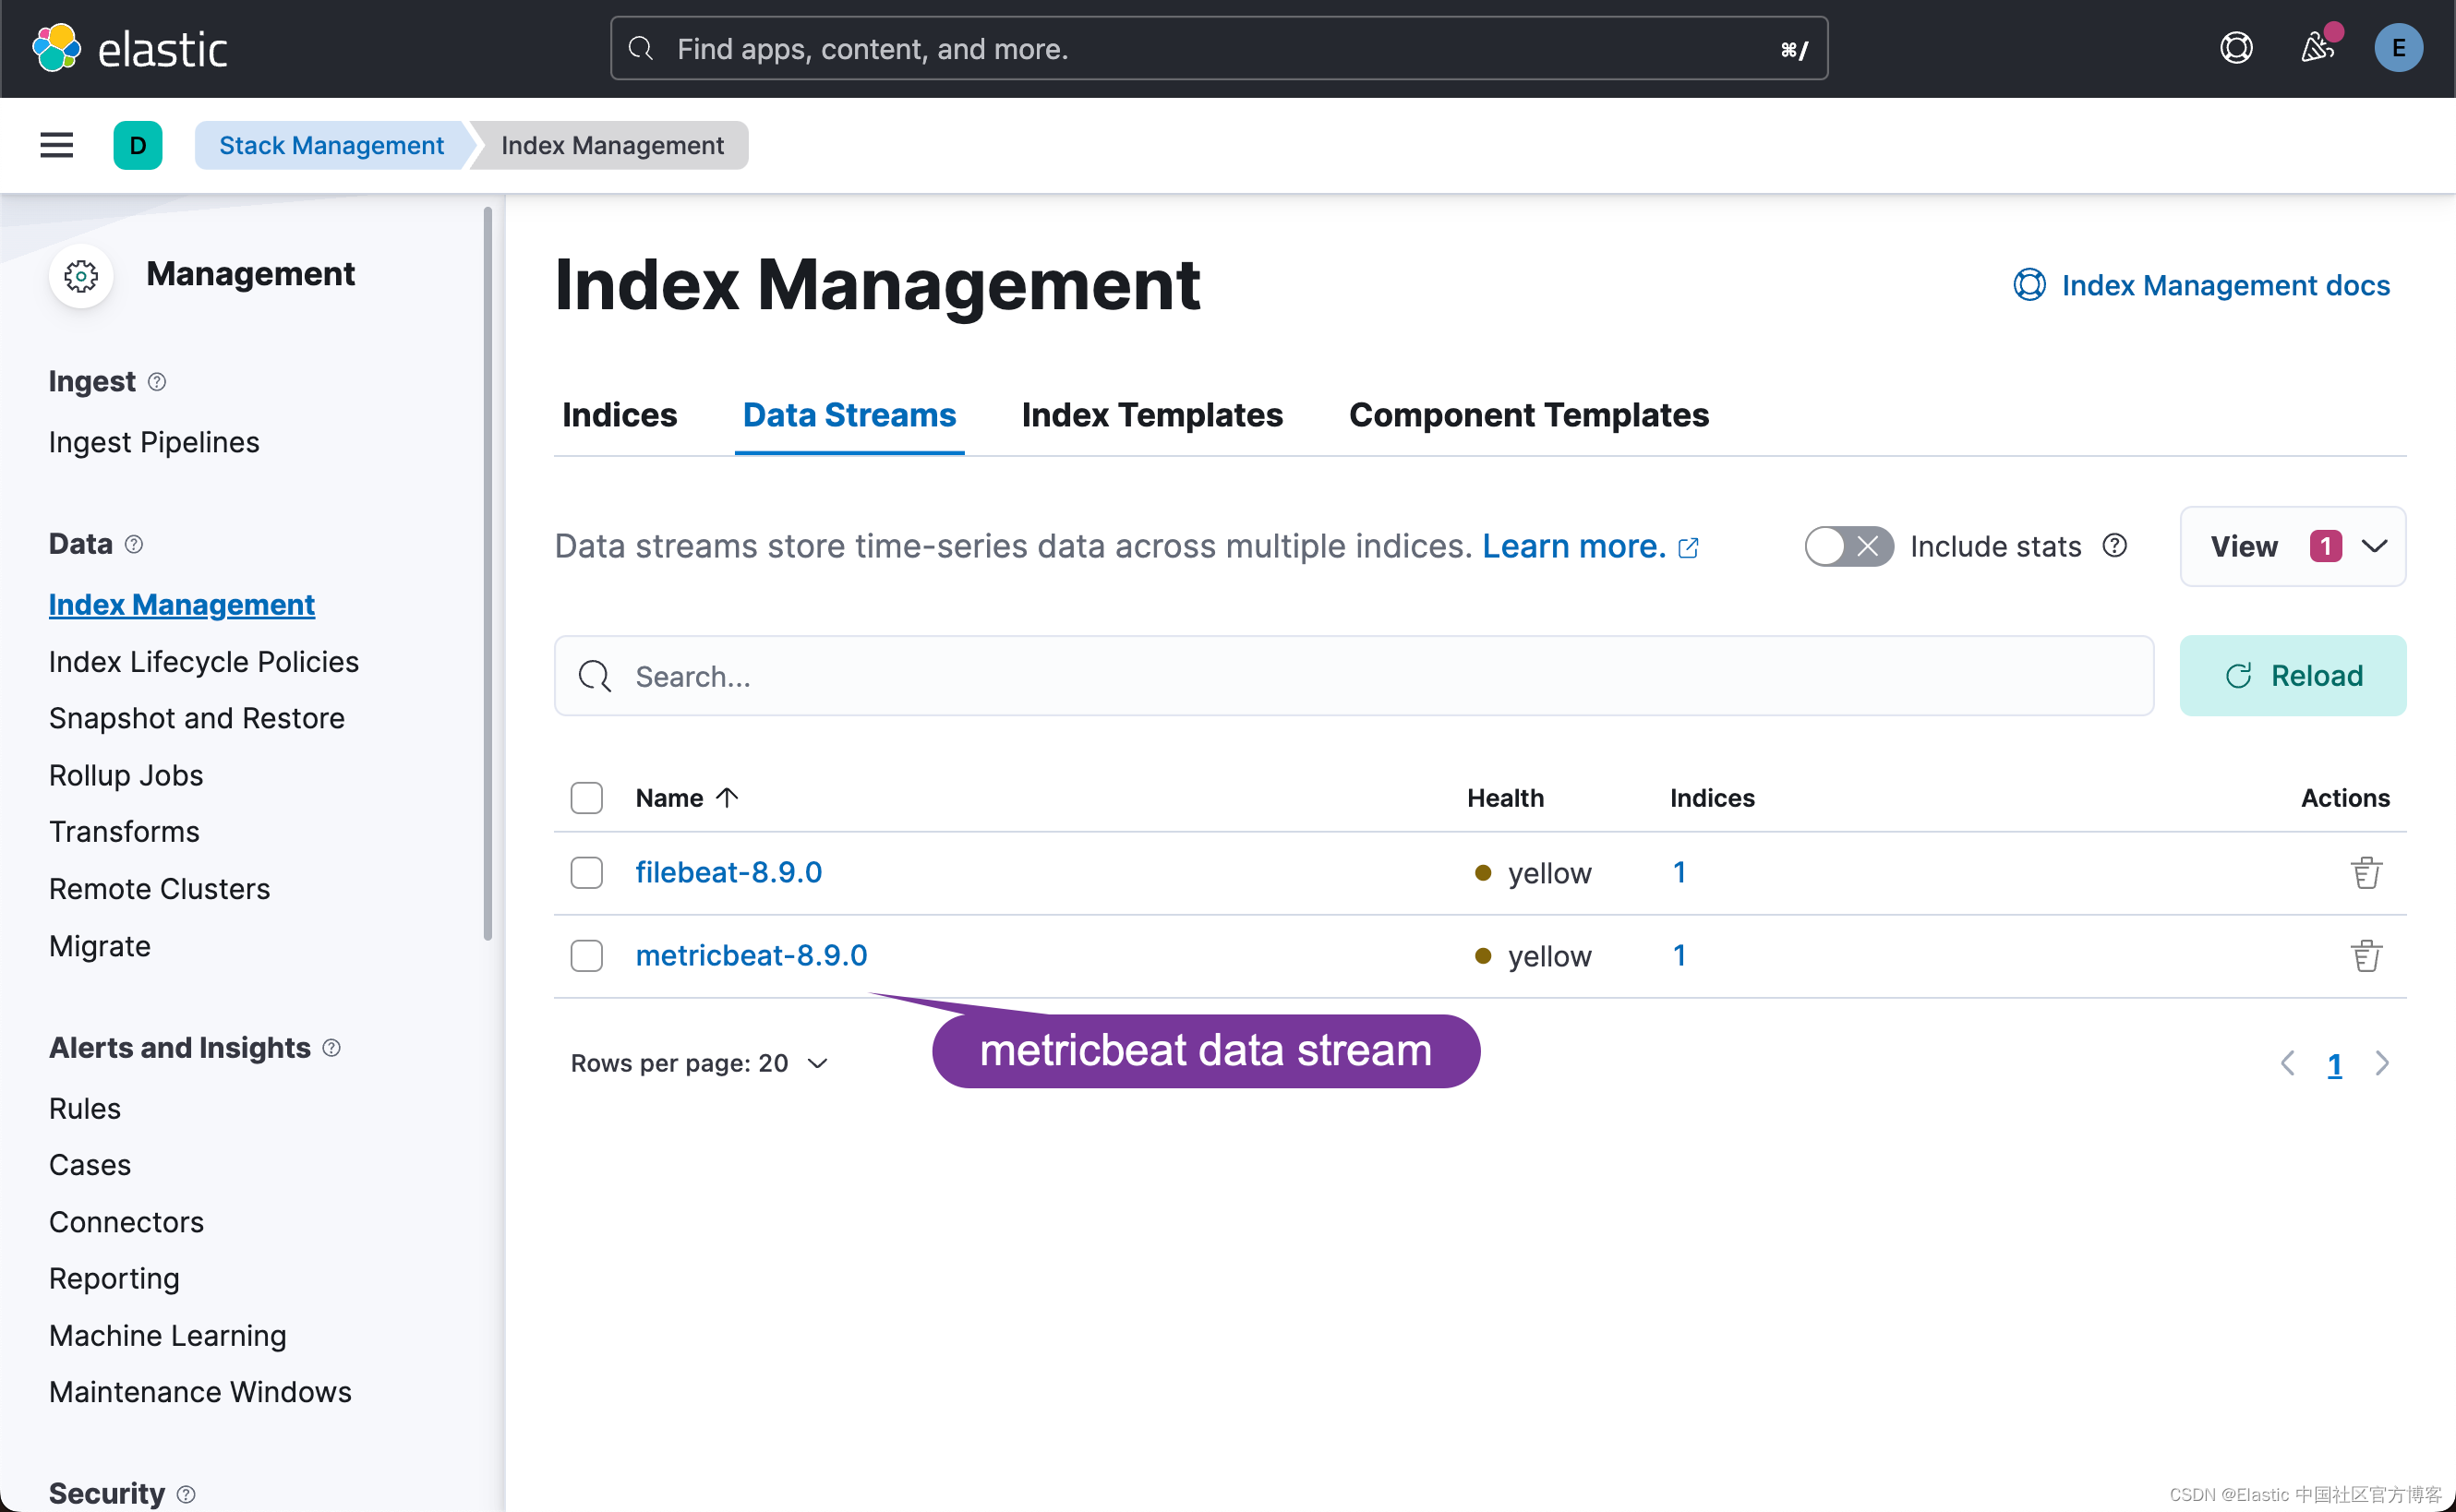2456x1512 pixels.
Task: Click the Include stats help icon
Action: [x=2114, y=546]
